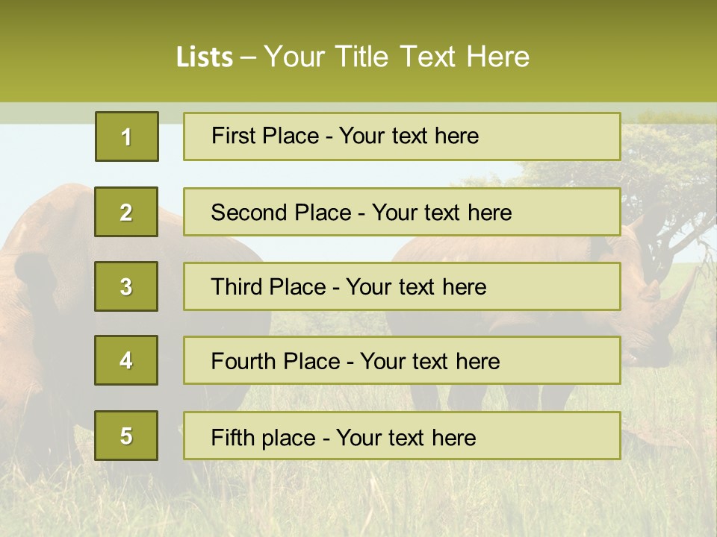Select 'First Place - Your text here' box

coord(402,136)
